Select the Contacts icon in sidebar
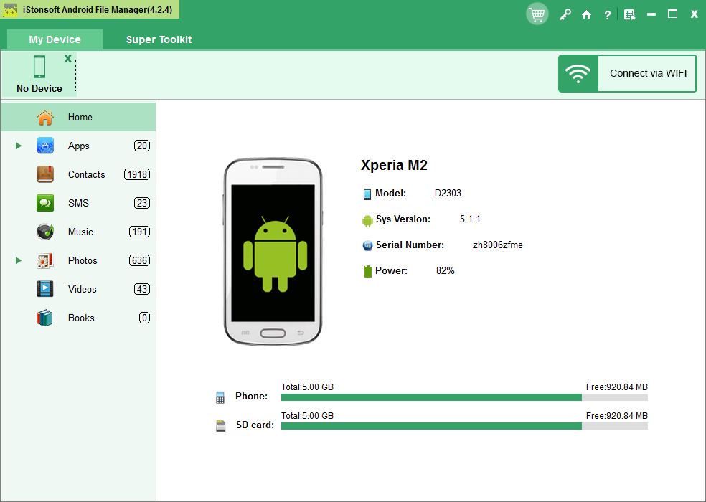 coord(44,174)
